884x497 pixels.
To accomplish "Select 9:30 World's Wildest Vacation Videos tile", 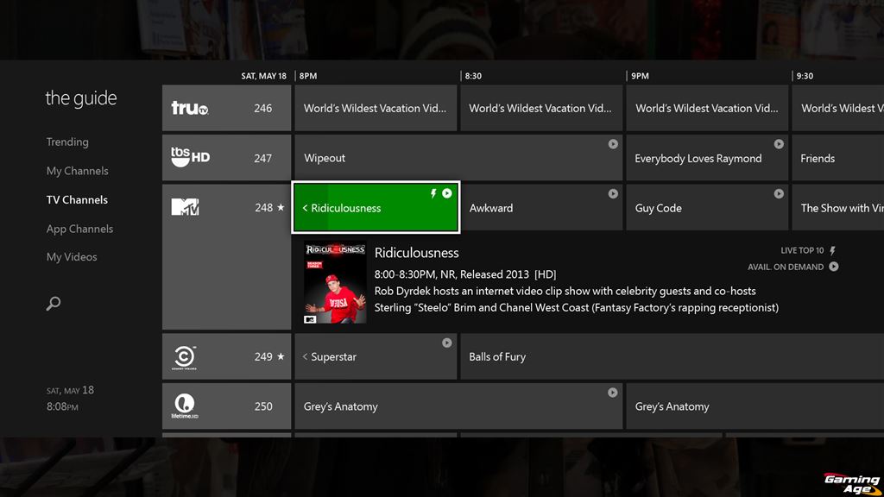I will click(x=837, y=108).
